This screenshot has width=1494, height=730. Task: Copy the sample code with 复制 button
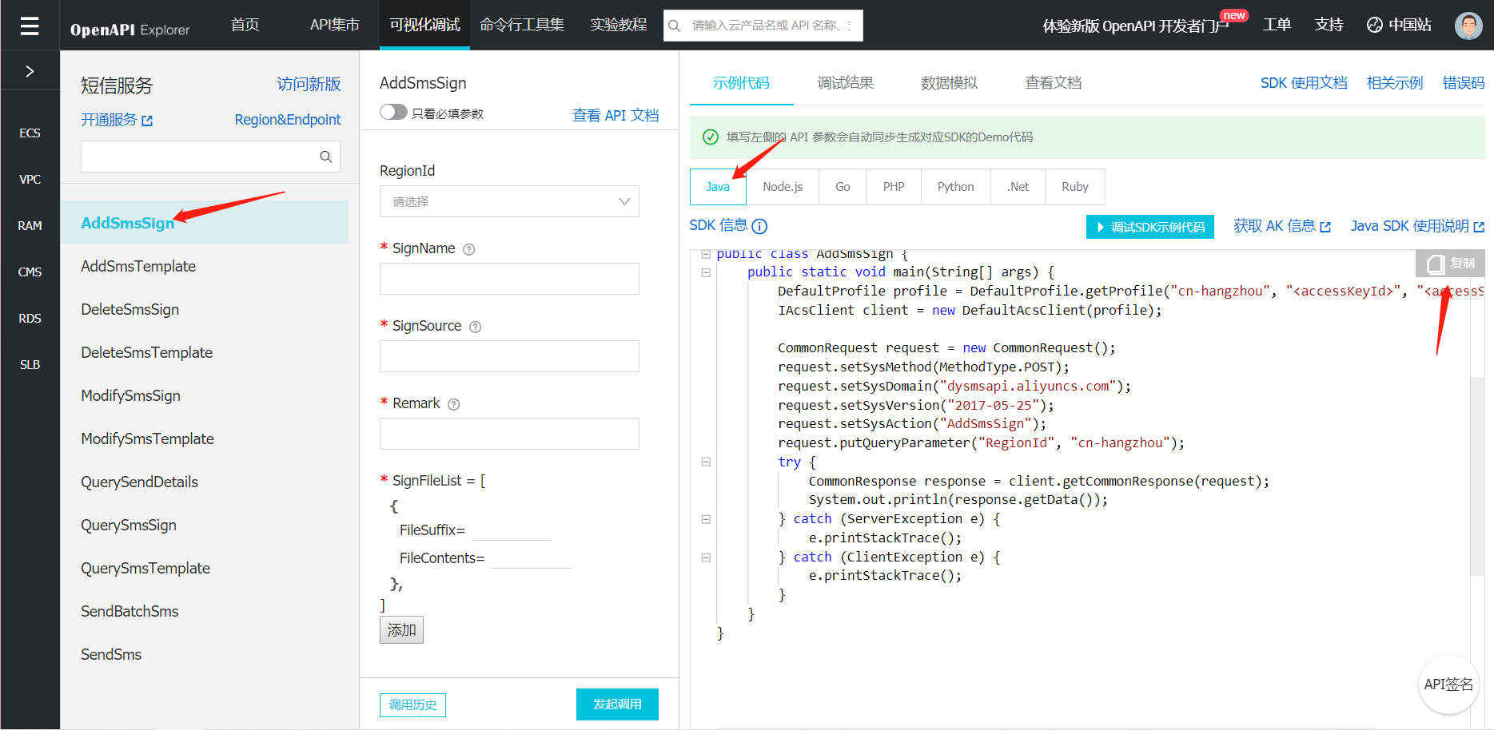click(1450, 264)
